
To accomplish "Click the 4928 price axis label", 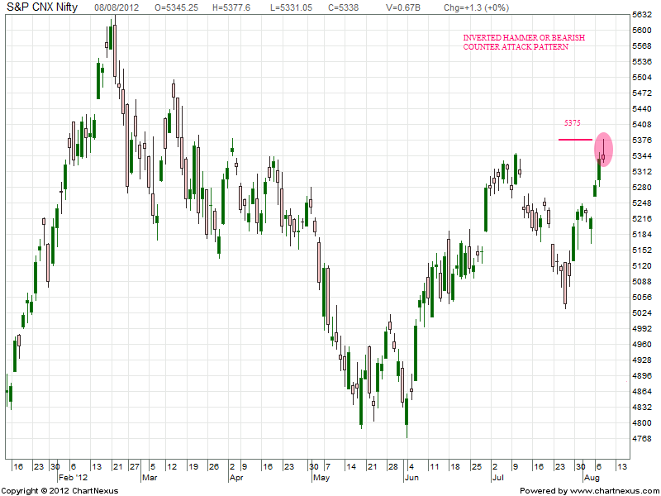I will 642,360.
